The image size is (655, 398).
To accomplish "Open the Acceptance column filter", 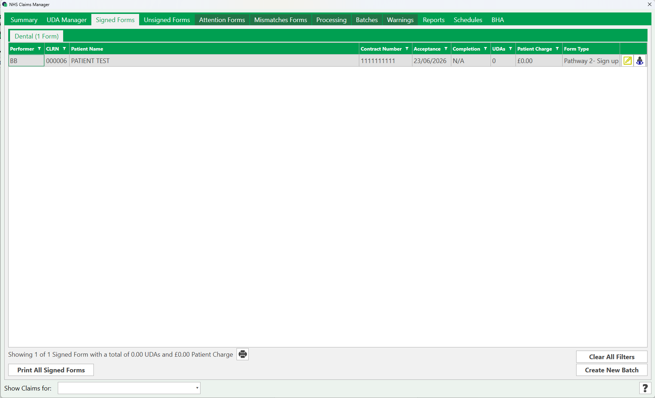I will point(446,49).
